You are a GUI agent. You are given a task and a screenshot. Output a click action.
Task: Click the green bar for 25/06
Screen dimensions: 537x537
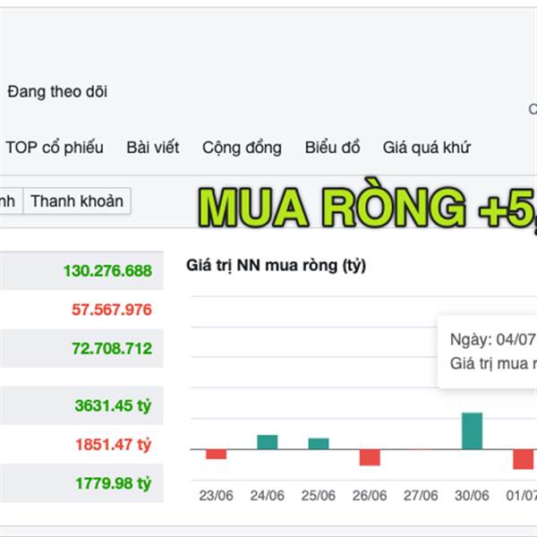pyautogui.click(x=319, y=444)
